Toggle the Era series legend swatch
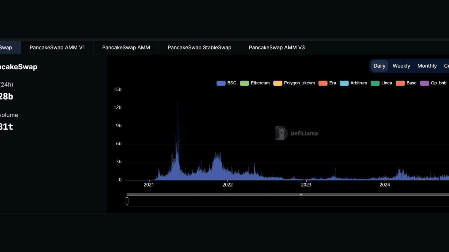 pyautogui.click(x=323, y=83)
